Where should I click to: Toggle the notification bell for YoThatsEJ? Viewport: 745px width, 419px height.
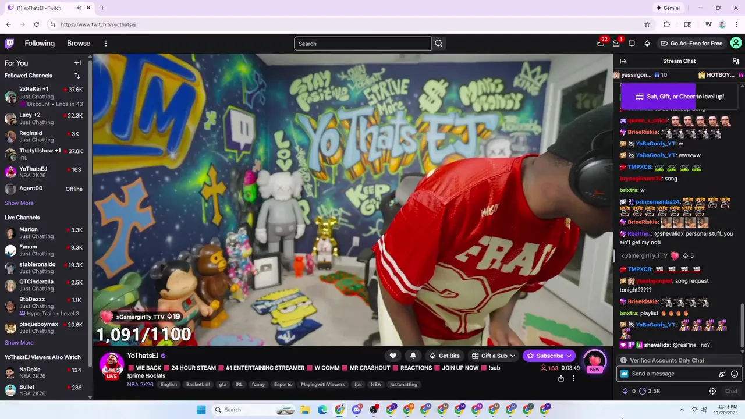pos(413,356)
